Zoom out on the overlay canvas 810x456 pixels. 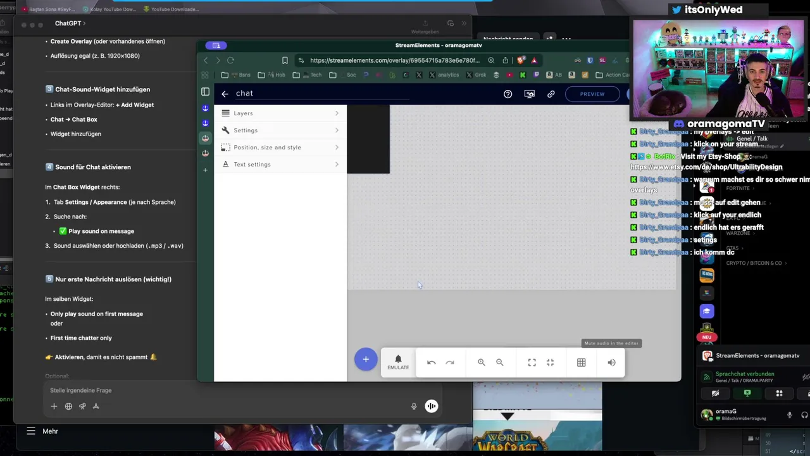(500, 362)
